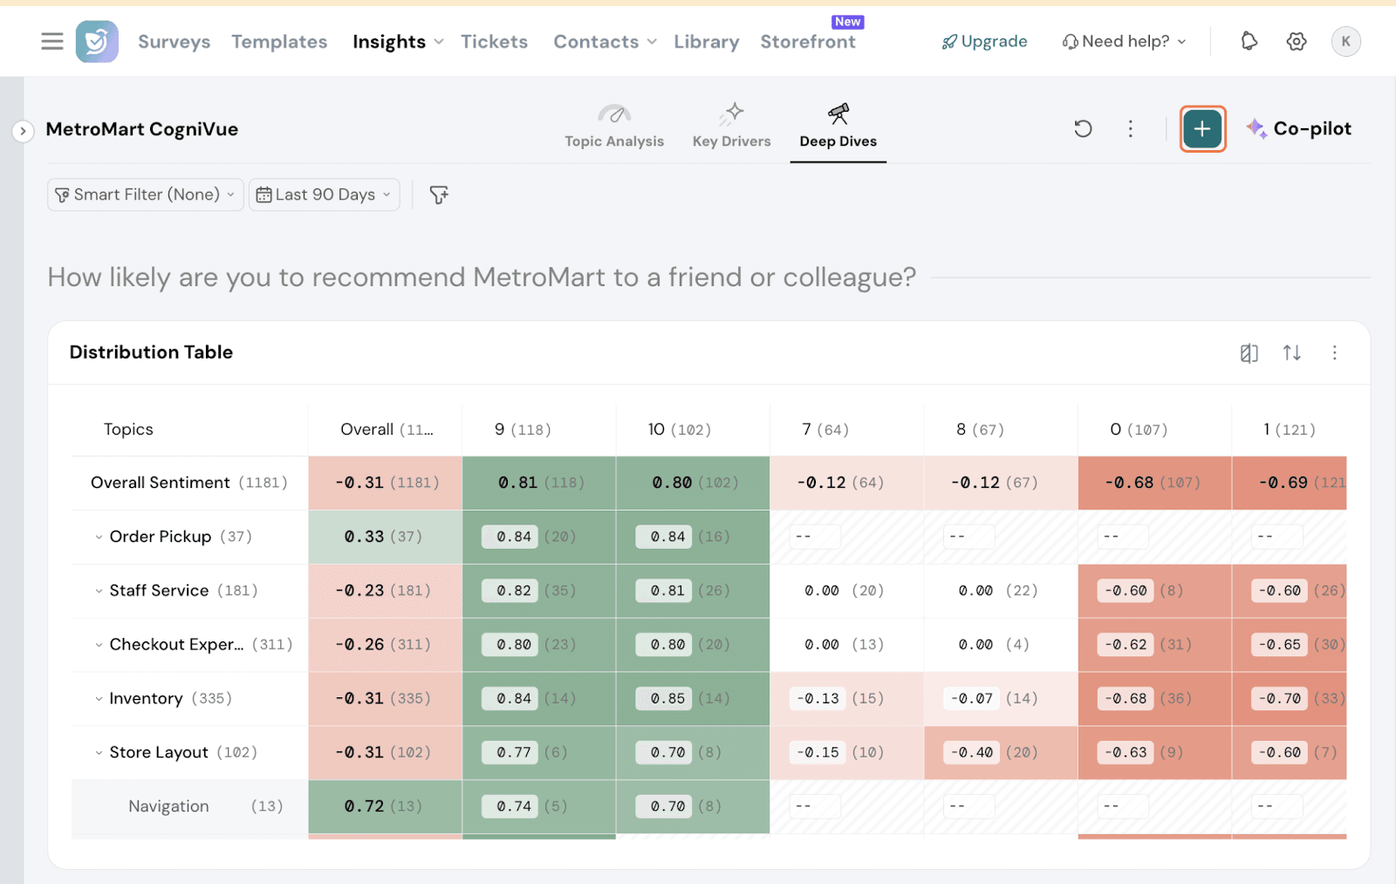Switch to the Topic Analysis tab
1396x884 pixels.
coord(613,127)
